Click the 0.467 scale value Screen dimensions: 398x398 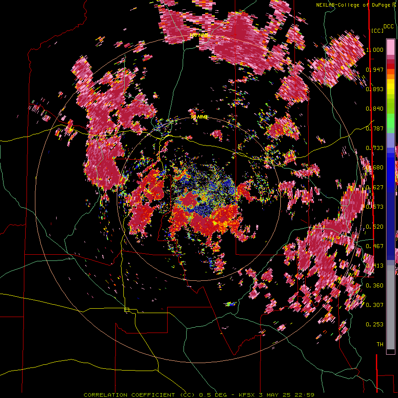coord(375,246)
